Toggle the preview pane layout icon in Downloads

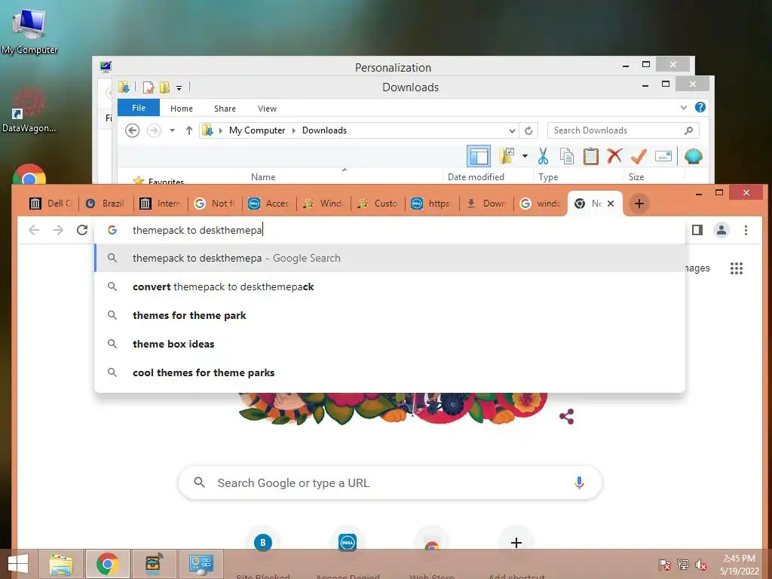point(479,157)
